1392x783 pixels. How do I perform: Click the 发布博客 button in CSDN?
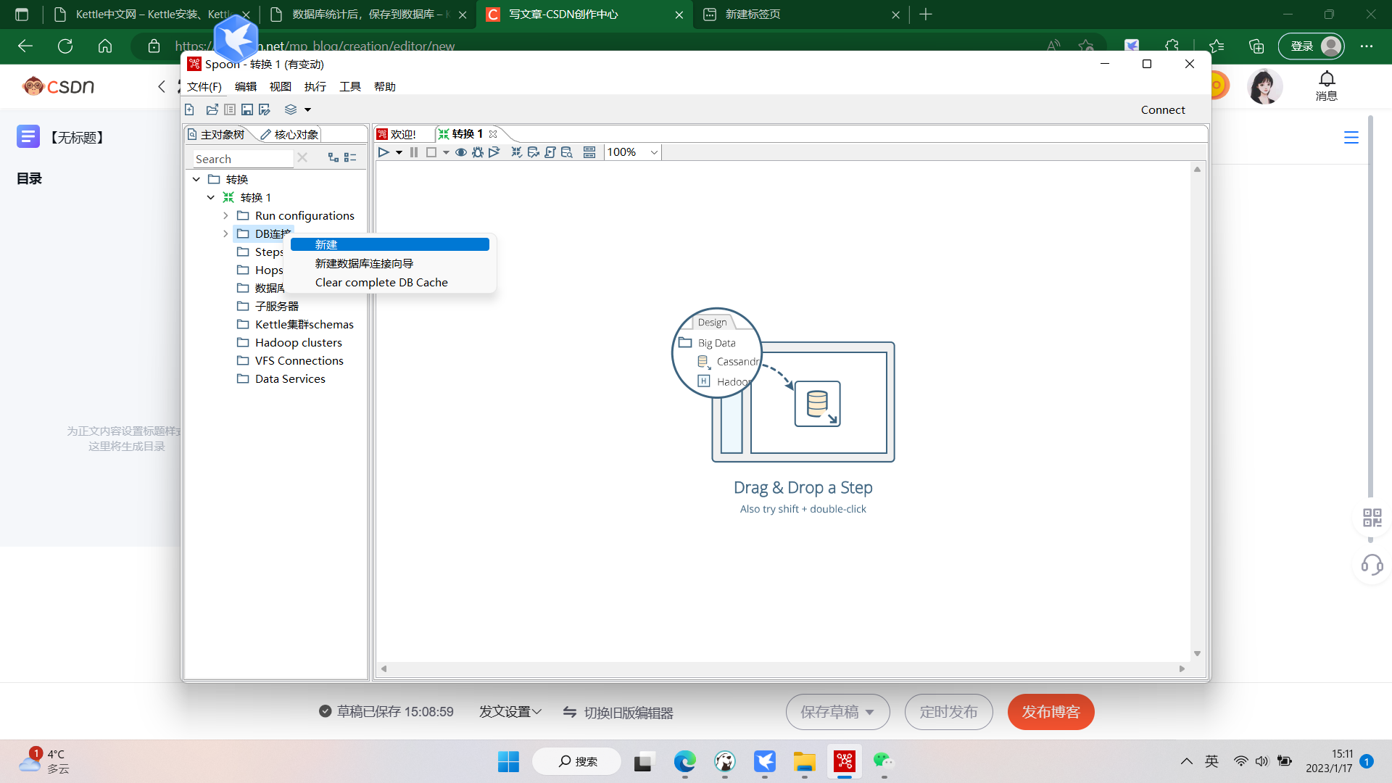tap(1051, 712)
